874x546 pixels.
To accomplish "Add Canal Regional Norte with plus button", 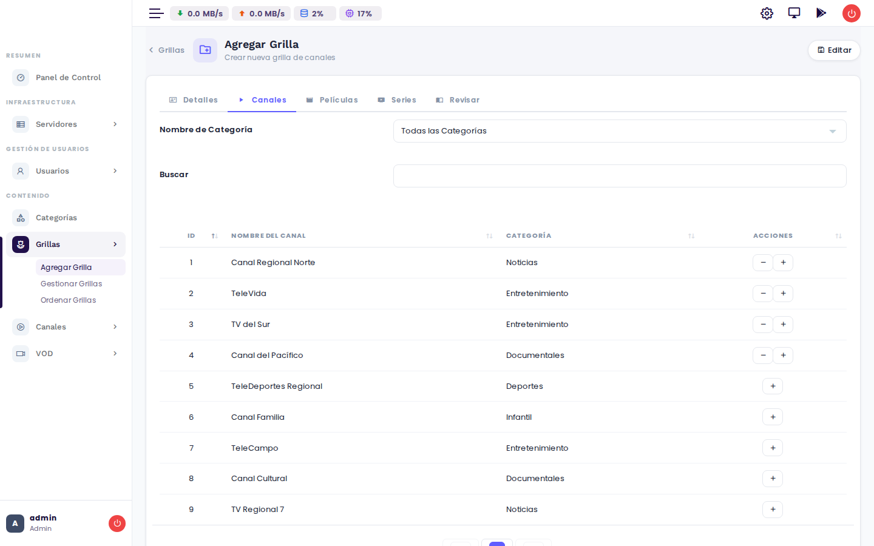I will coord(783,263).
